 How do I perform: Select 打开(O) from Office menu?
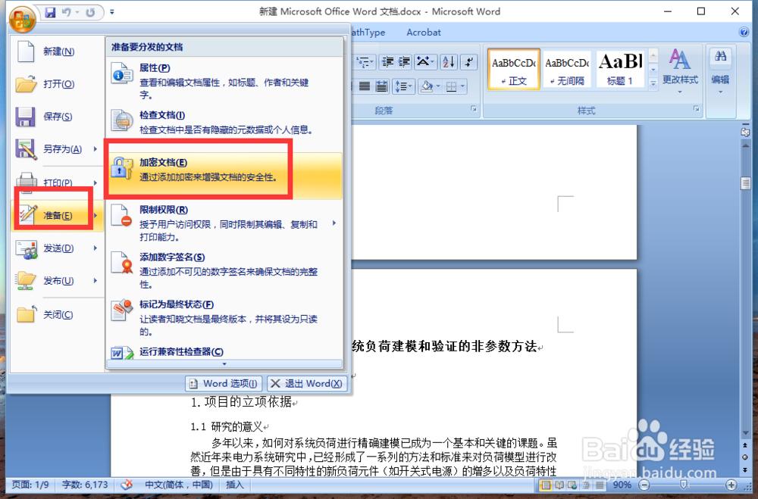[58, 84]
